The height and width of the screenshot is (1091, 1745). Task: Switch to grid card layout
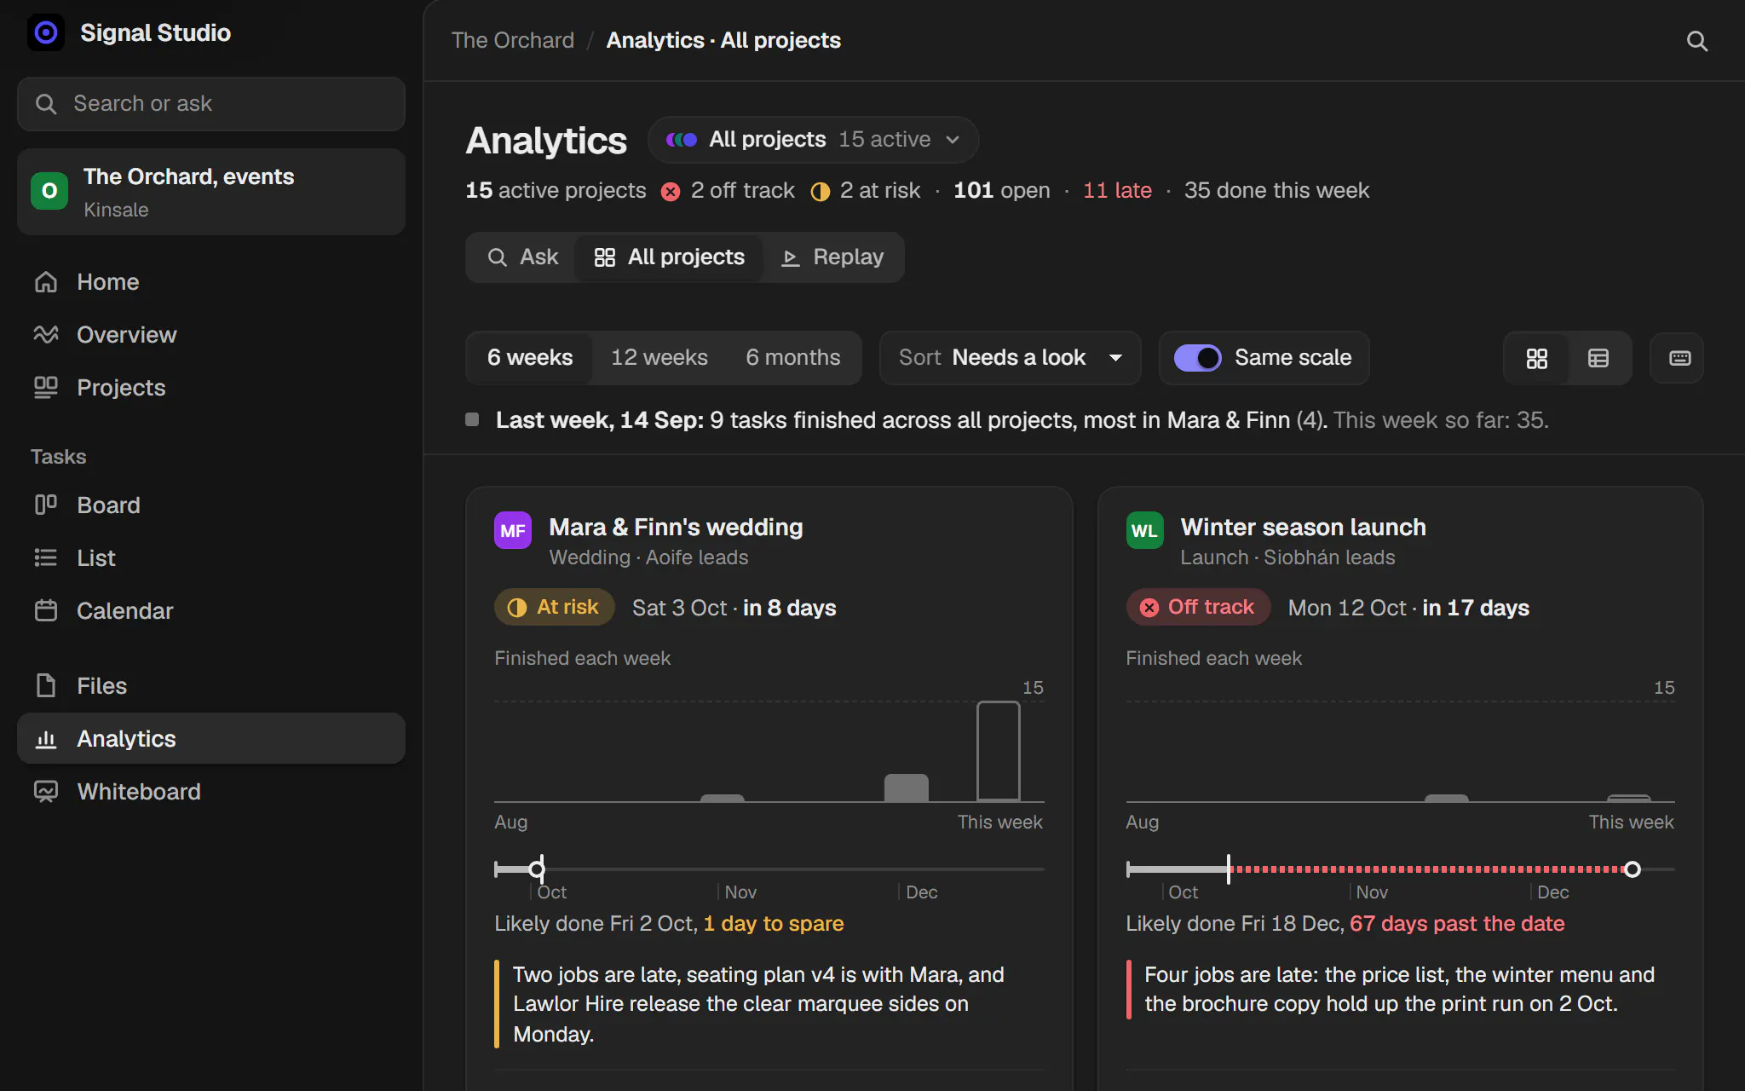[1536, 359]
